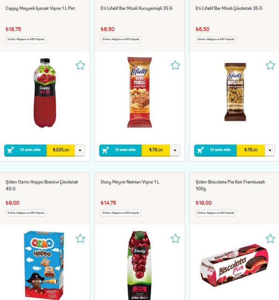Click favorite star on Dooy Vişne nectar
Image resolution: width=279 pixels, height=300 pixels.
pos(175,239)
